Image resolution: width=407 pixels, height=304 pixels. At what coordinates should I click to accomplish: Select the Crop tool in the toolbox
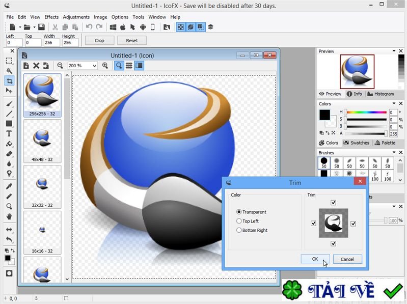9,80
